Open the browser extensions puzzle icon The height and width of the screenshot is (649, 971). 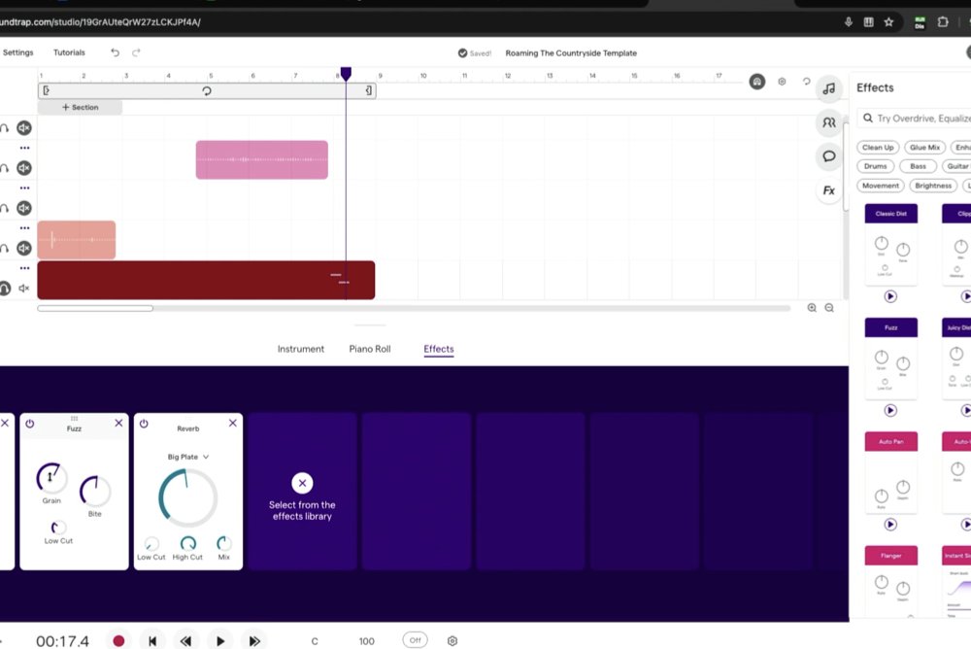943,22
